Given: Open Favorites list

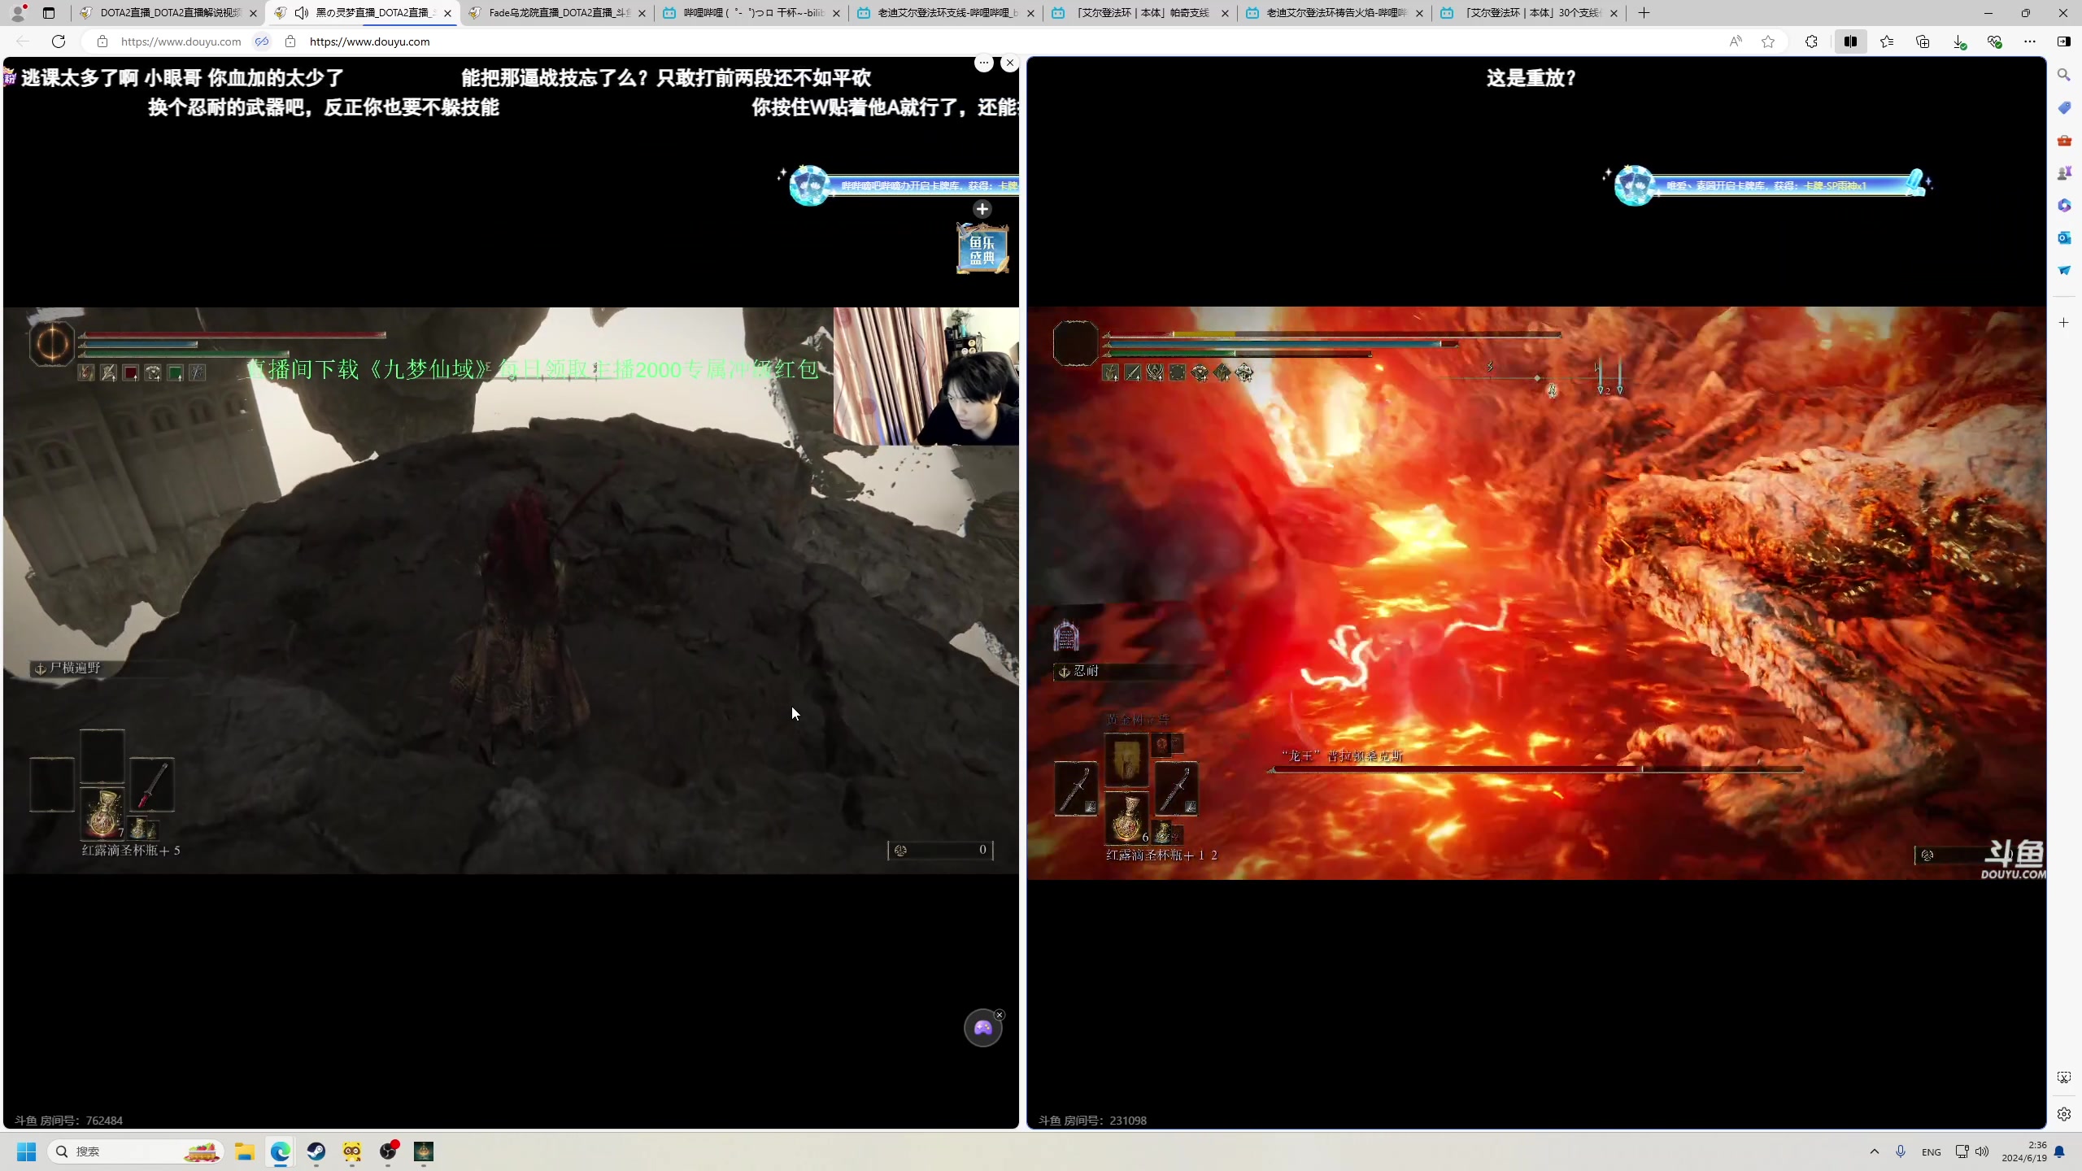Looking at the screenshot, I should pos(1887,41).
